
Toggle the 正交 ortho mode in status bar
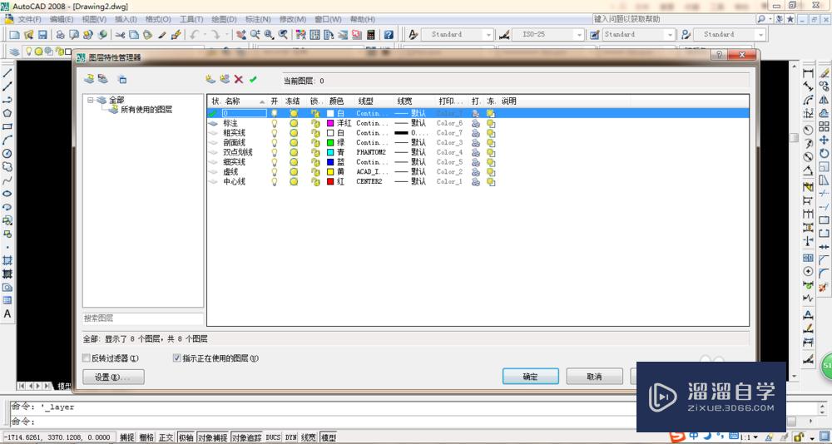(x=166, y=437)
